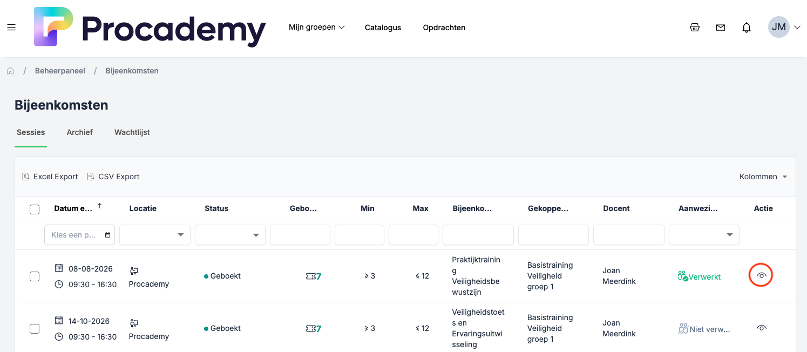View the 08-08-2026 session eye icon
Screen dimensions: 807x352
coord(761,275)
